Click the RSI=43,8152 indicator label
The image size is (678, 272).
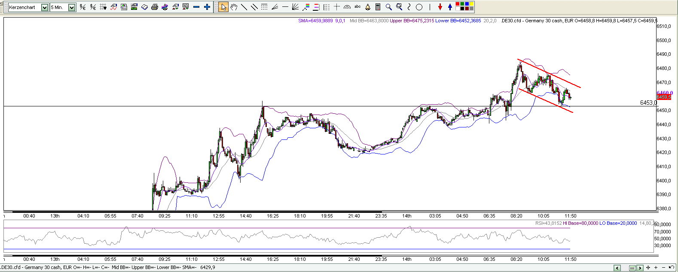coord(548,223)
